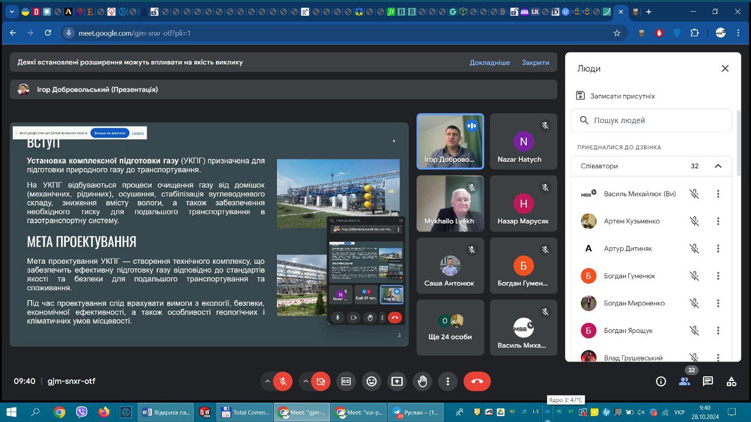The width and height of the screenshot is (751, 422).
Task: Toggle the disabled camera button
Action: coord(320,382)
